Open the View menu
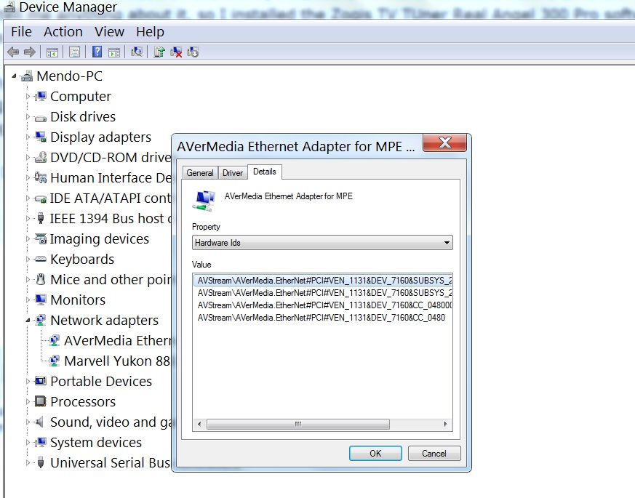Viewport: 635px width, 498px height. 109,31
